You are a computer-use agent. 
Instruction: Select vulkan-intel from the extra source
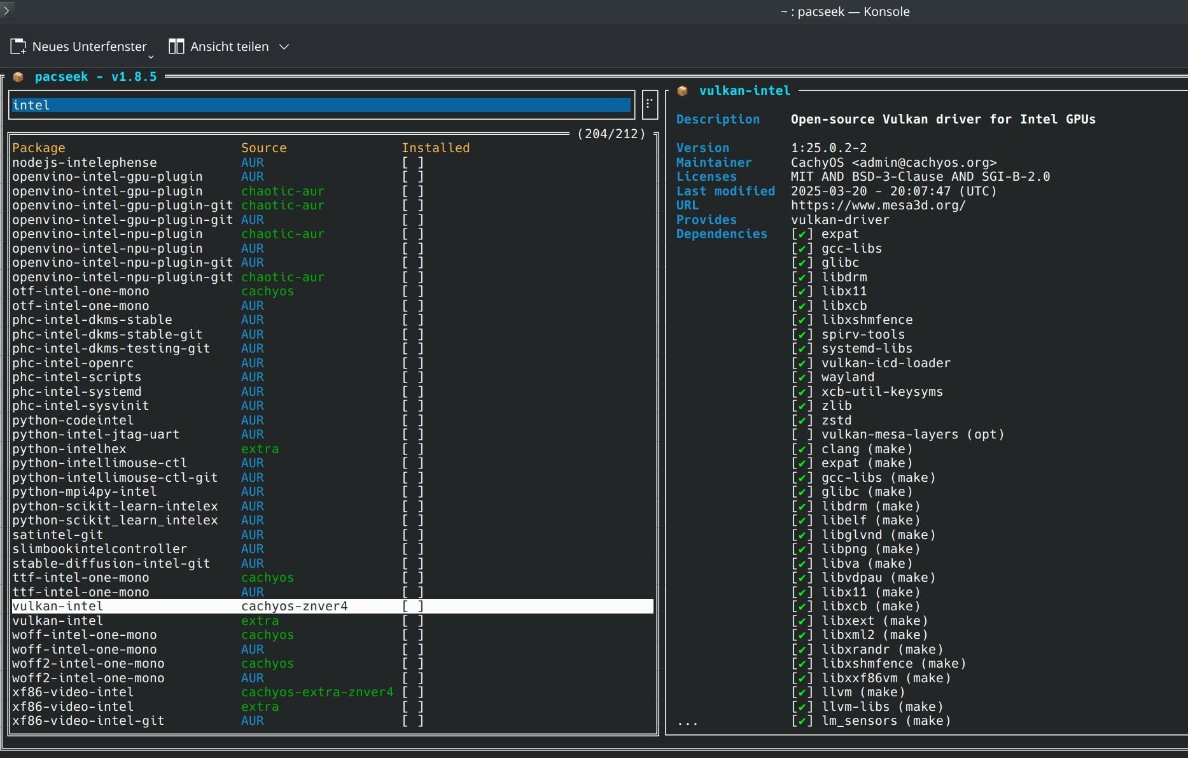pyautogui.click(x=57, y=621)
